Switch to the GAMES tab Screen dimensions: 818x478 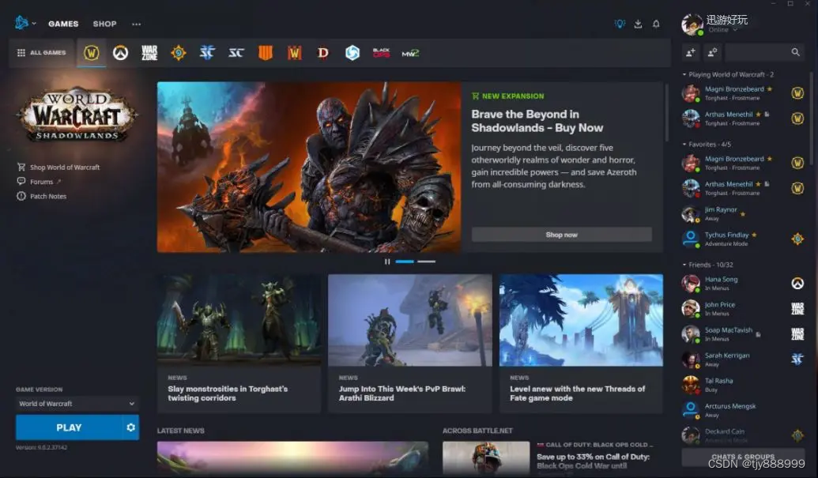[63, 24]
